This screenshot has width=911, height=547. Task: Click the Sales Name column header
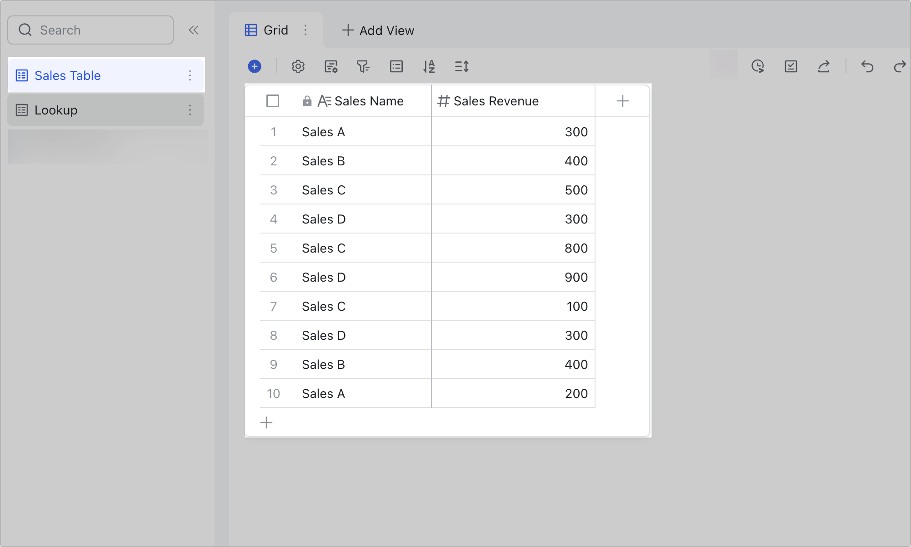click(360, 101)
